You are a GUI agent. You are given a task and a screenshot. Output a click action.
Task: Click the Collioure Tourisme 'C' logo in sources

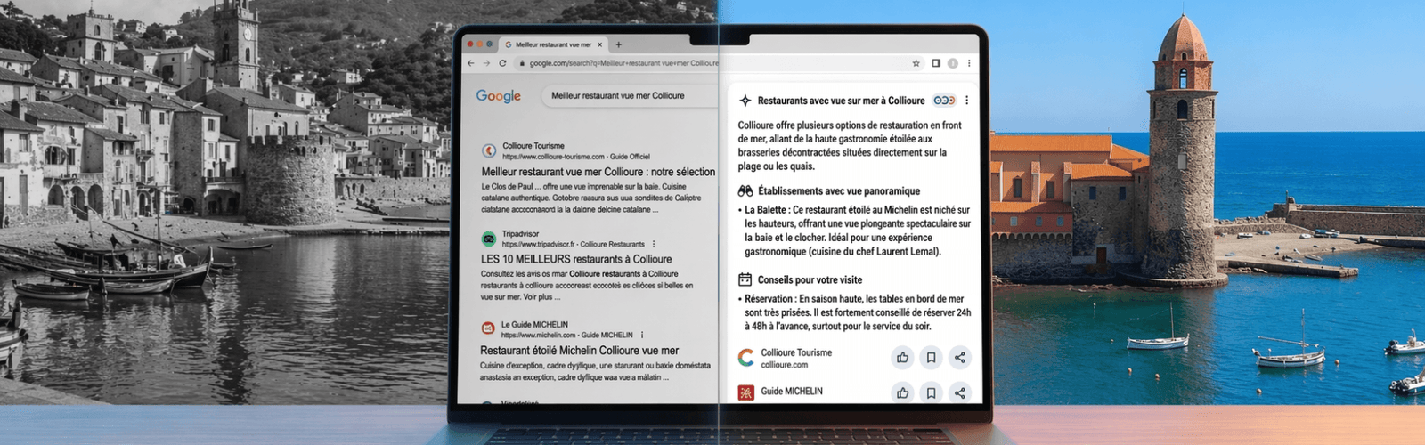click(746, 358)
